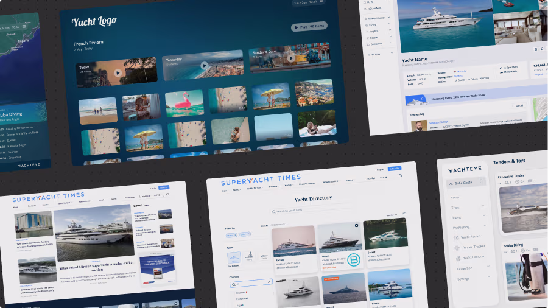Image resolution: width=548 pixels, height=308 pixels.
Task: Play the Yesterday video collection
Action: point(205,65)
